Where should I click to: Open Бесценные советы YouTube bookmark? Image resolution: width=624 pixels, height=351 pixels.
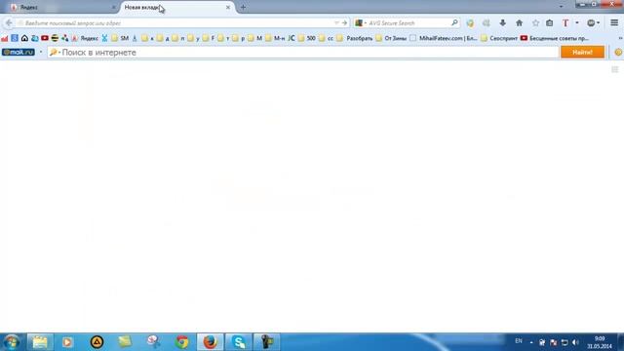[555, 38]
